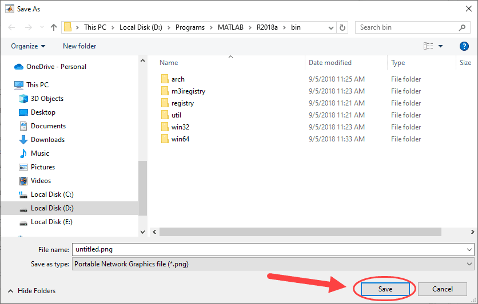
Task: Click the change view icon
Action: (428, 46)
